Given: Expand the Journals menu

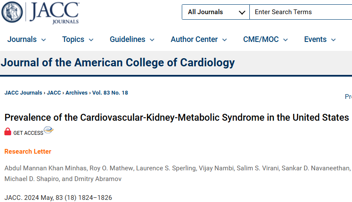Looking at the screenshot, I should pyautogui.click(x=27, y=39).
